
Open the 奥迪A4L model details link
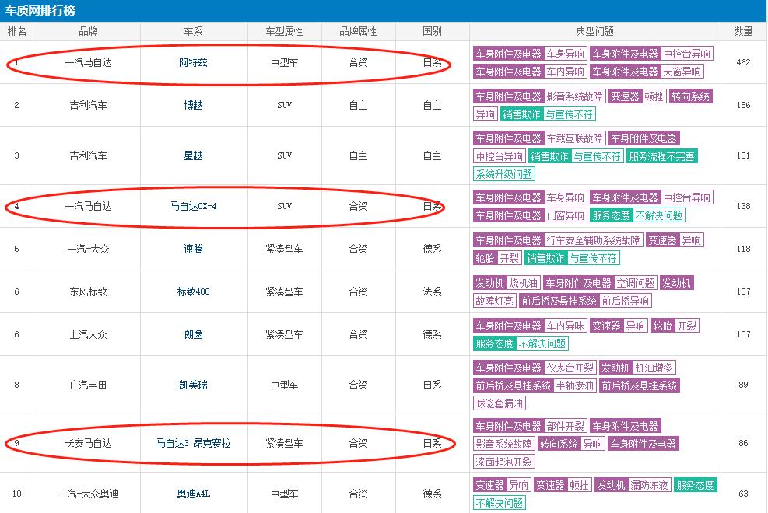click(193, 492)
